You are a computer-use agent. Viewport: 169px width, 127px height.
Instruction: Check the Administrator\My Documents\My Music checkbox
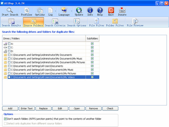[9, 59]
